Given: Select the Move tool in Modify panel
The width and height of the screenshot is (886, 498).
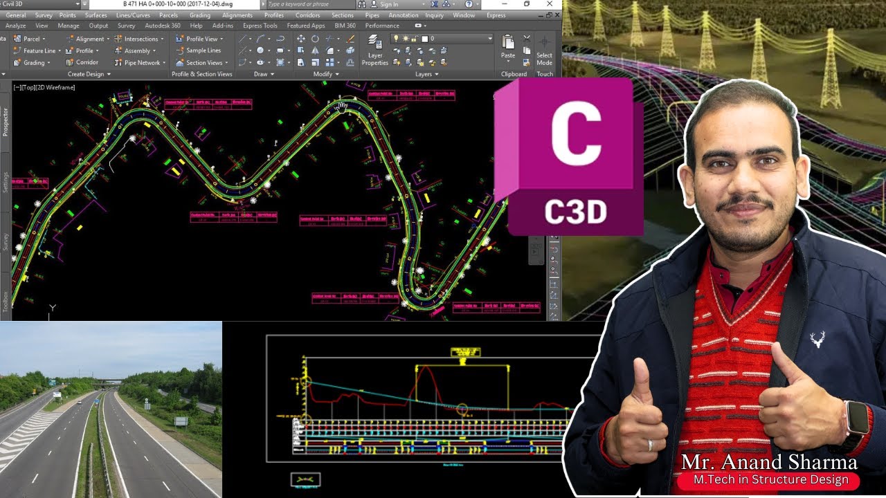Looking at the screenshot, I should click(x=300, y=39).
